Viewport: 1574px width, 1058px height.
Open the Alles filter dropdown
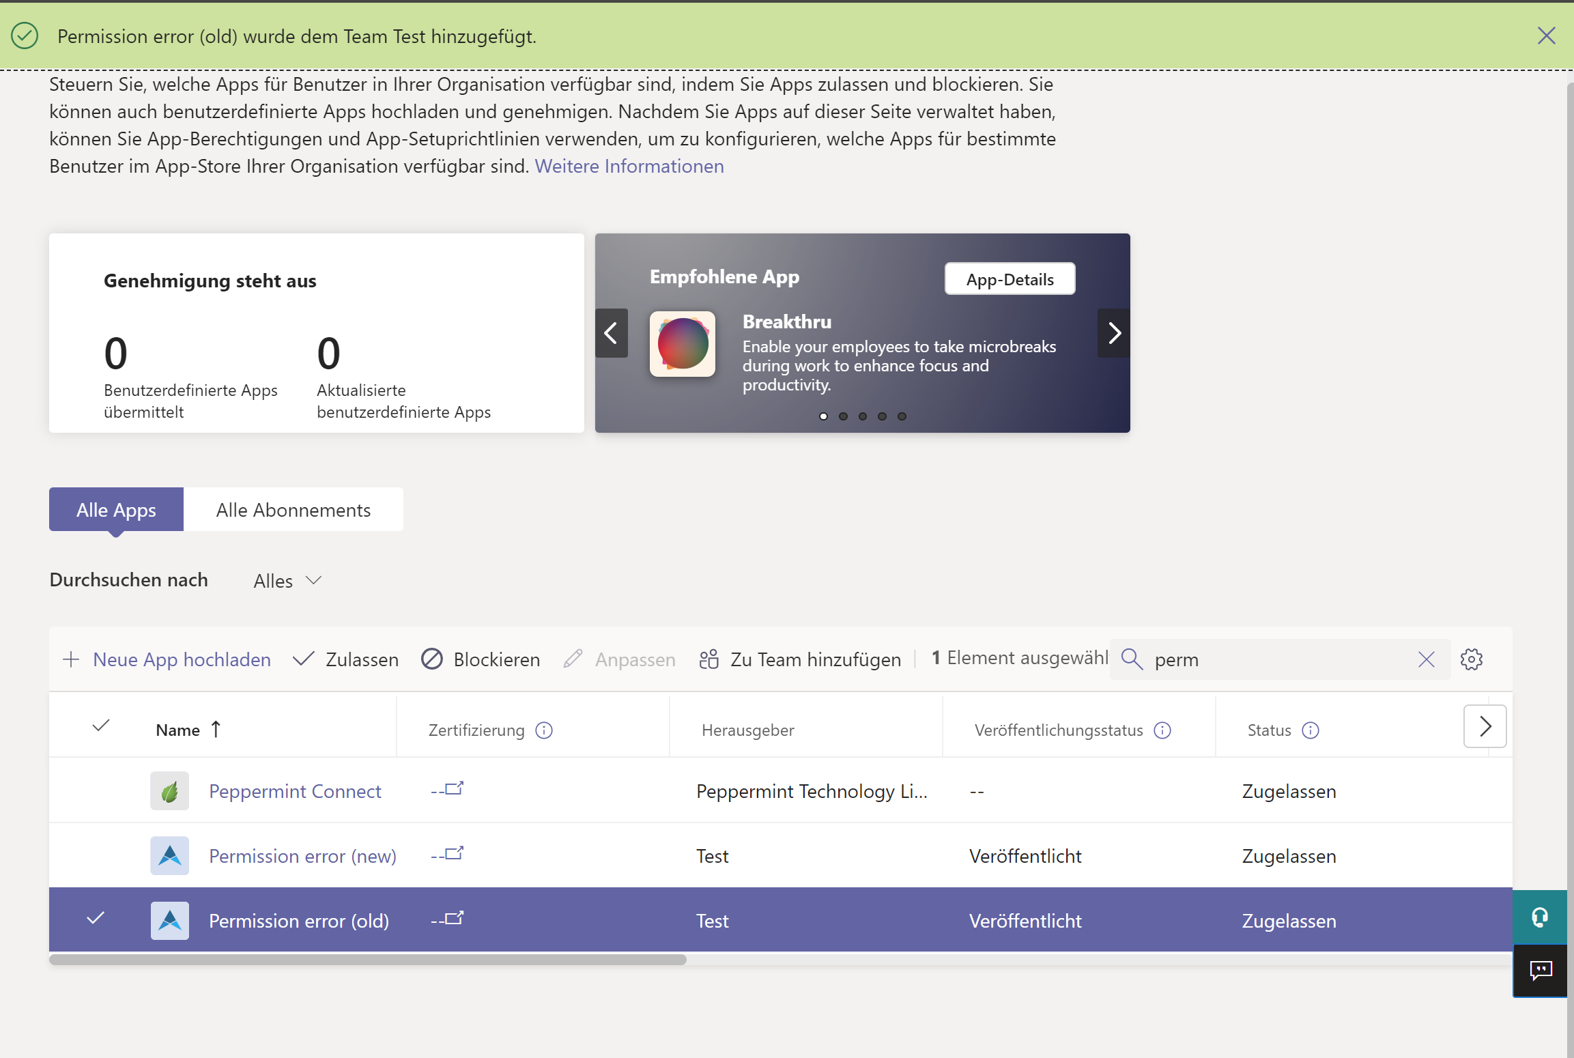point(287,580)
